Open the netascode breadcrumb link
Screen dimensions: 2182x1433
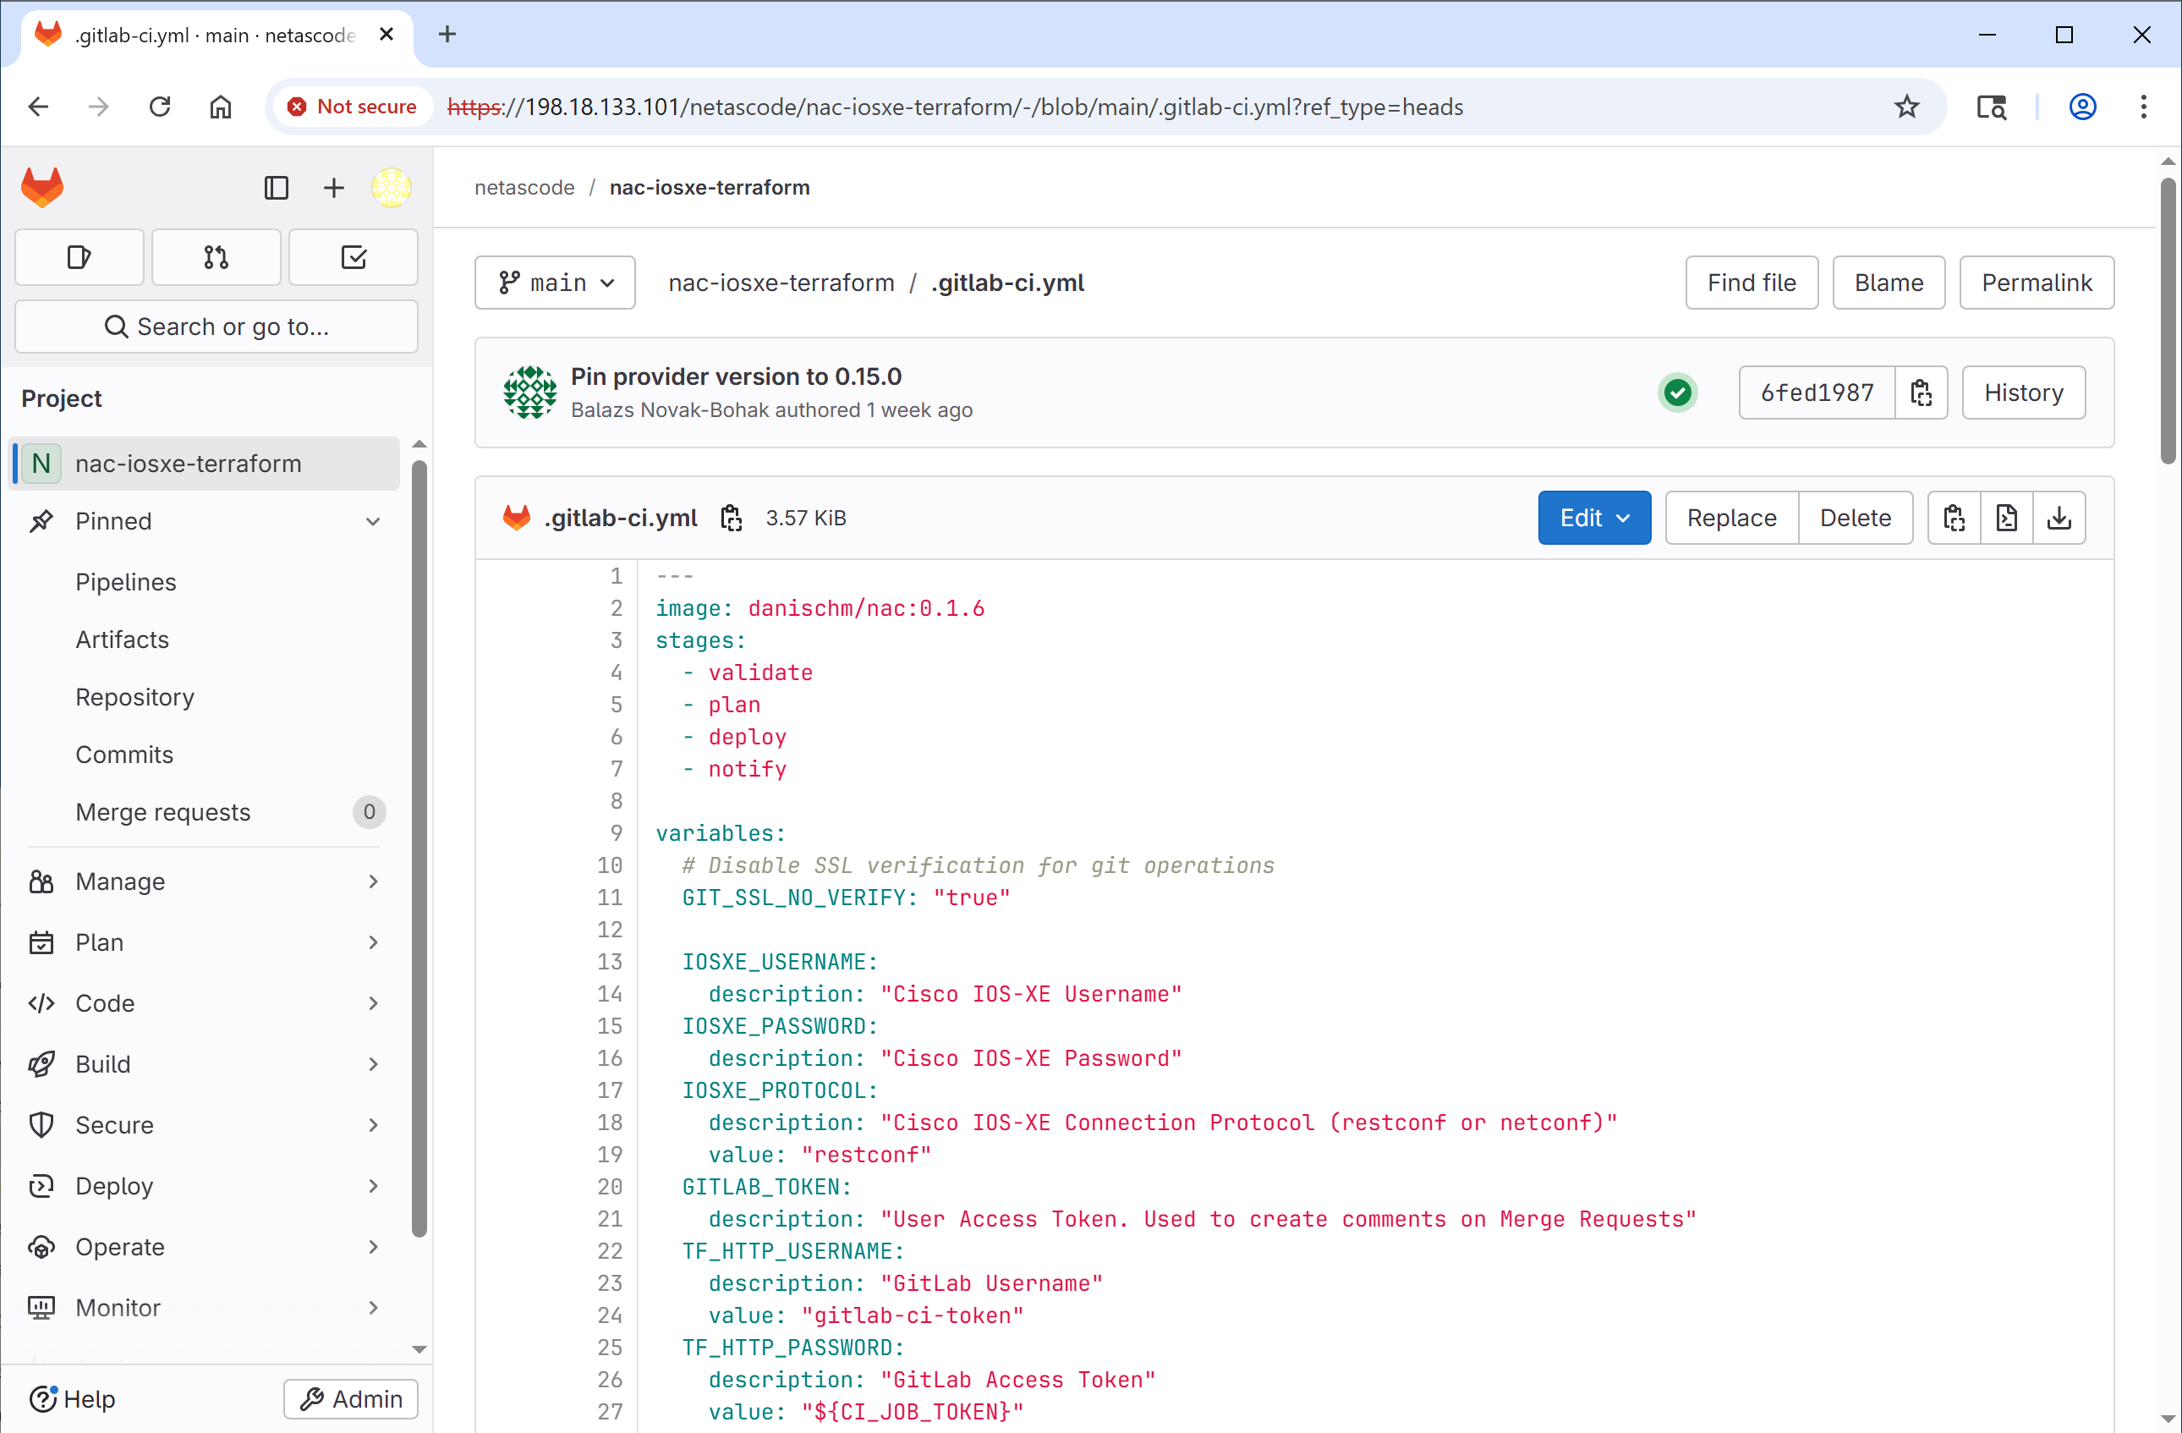(524, 188)
